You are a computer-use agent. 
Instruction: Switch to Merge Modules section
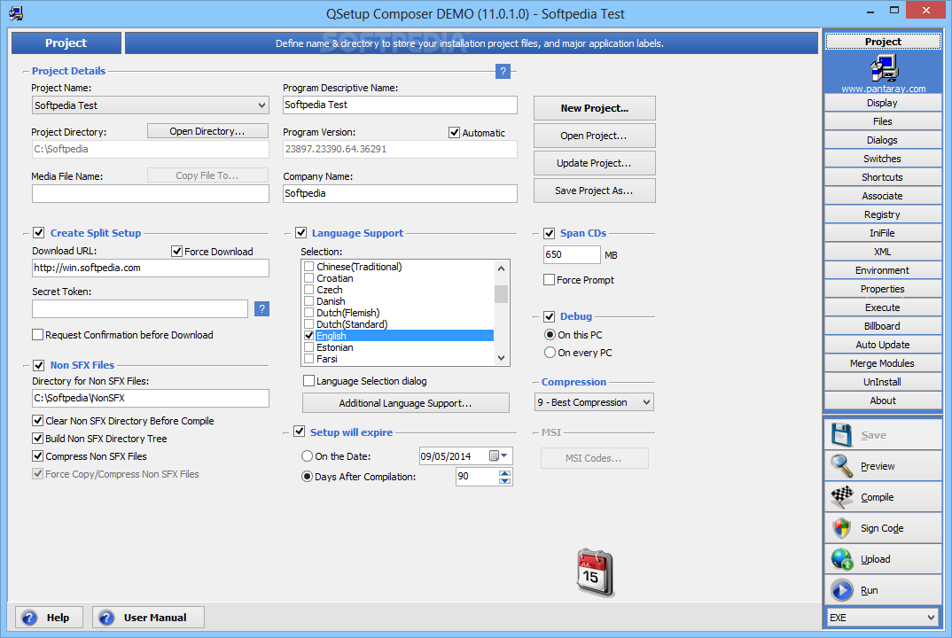tap(883, 363)
